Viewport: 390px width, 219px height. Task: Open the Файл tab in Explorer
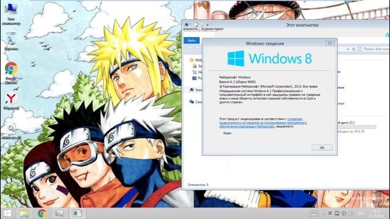point(191,41)
